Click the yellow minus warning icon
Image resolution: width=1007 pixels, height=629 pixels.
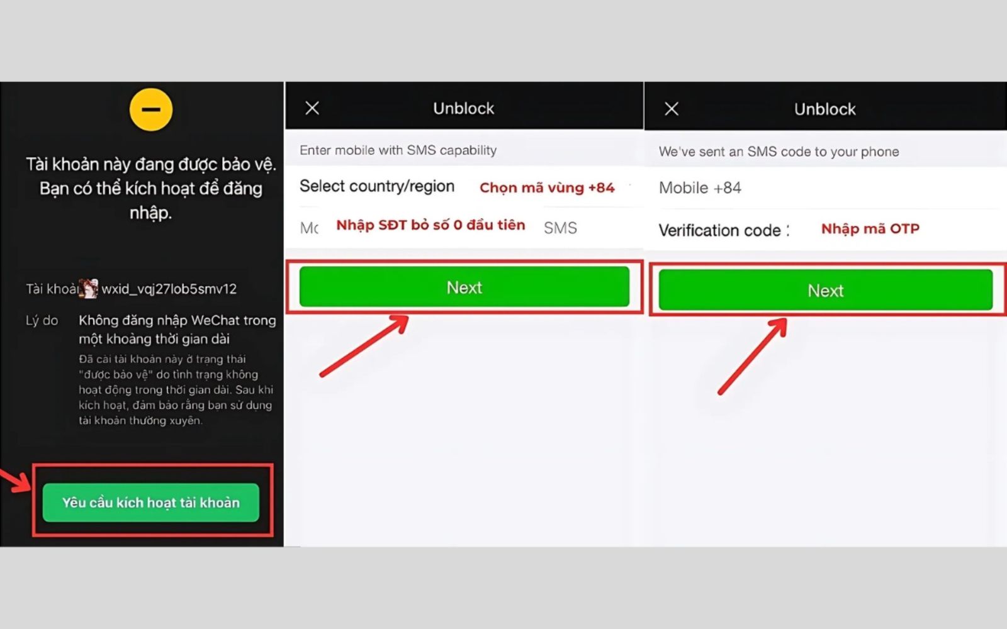[x=150, y=109]
